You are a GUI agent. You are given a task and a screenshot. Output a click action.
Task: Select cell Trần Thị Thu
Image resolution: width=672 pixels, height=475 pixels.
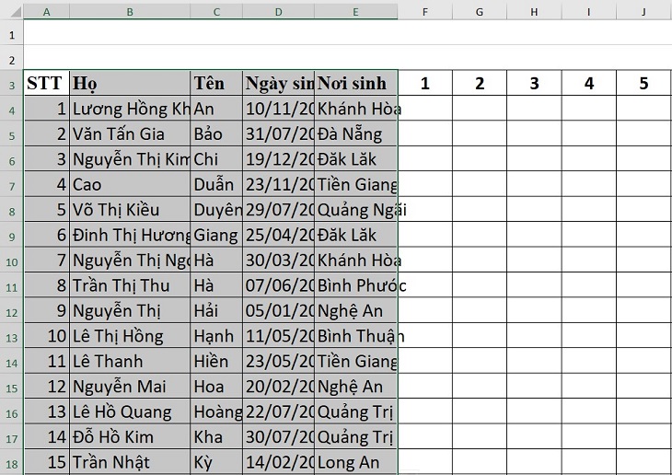130,285
